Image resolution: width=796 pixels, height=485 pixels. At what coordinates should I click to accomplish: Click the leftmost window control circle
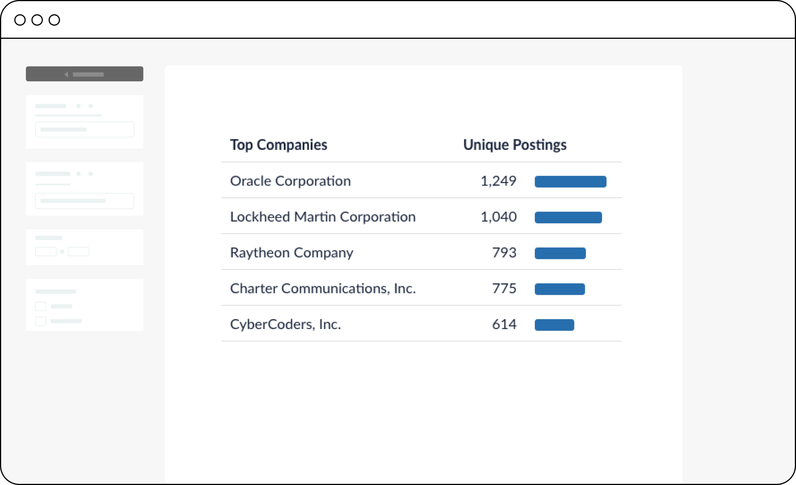coord(20,20)
